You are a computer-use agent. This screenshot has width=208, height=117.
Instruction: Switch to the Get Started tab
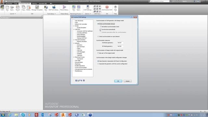(9, 4)
